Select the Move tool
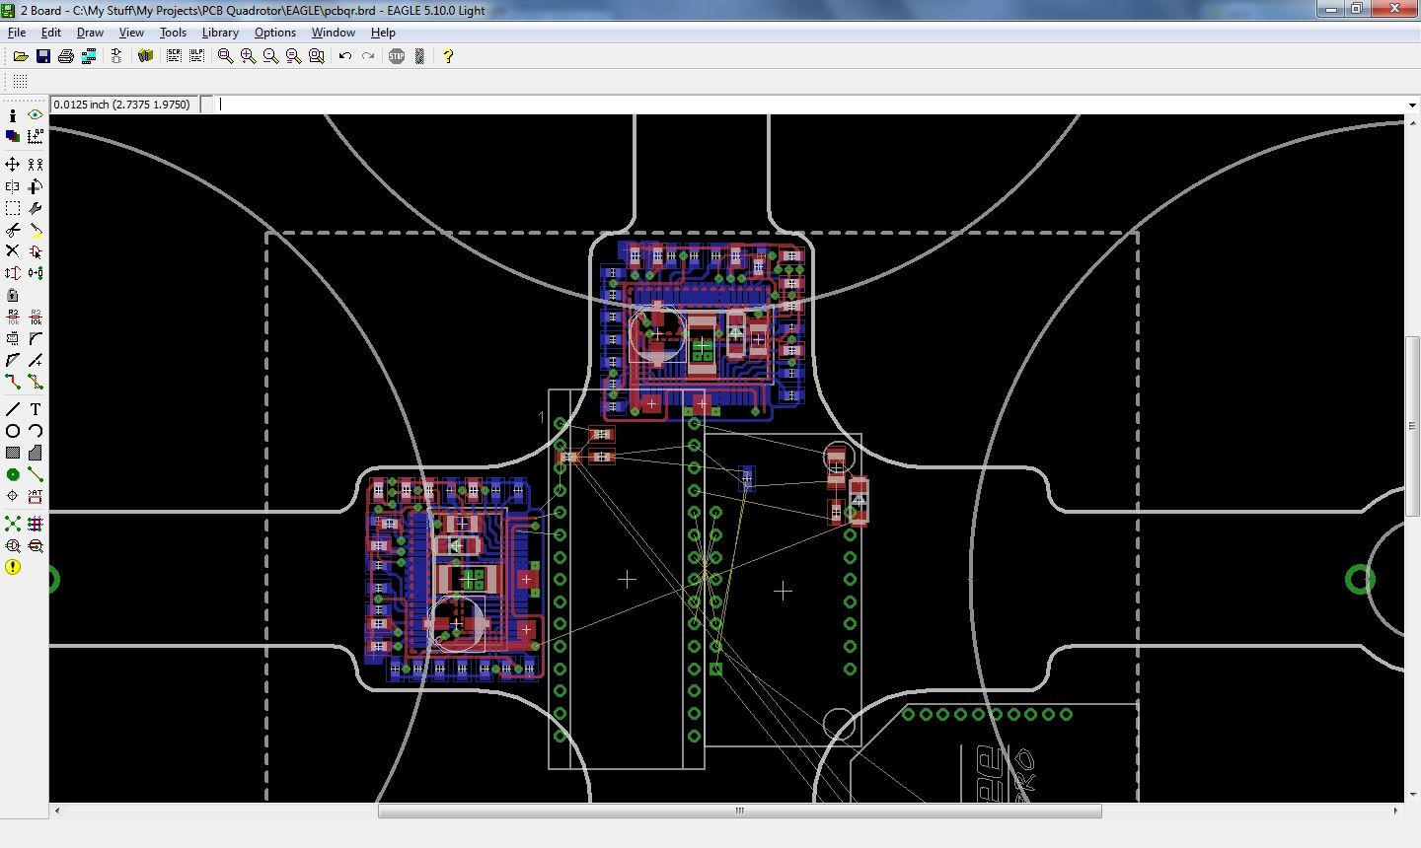The image size is (1421, 848). tap(13, 164)
